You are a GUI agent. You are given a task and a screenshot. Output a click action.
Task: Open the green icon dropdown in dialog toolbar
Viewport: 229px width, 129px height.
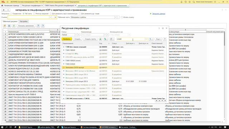(106, 39)
